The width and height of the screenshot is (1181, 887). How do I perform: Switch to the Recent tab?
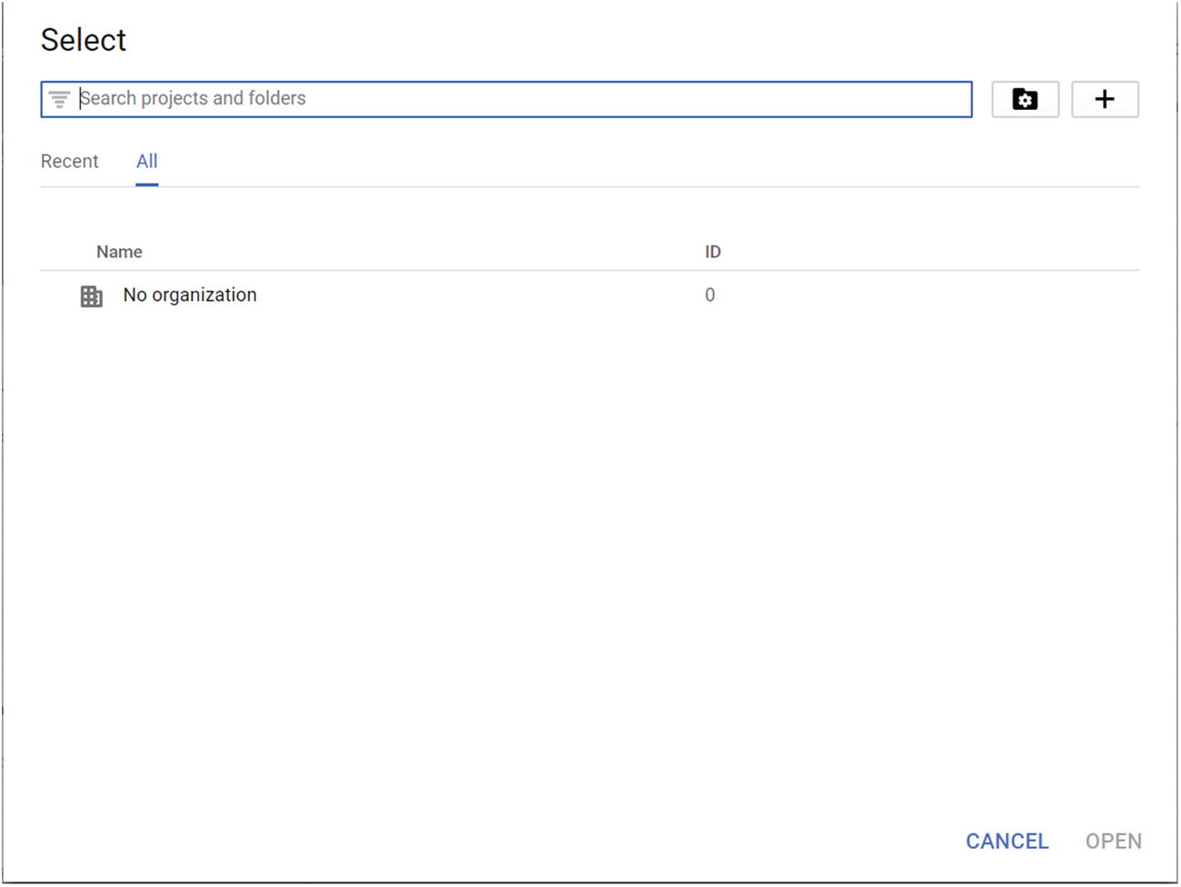pos(70,162)
